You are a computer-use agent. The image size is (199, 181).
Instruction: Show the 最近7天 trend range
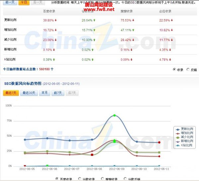pos(11,93)
